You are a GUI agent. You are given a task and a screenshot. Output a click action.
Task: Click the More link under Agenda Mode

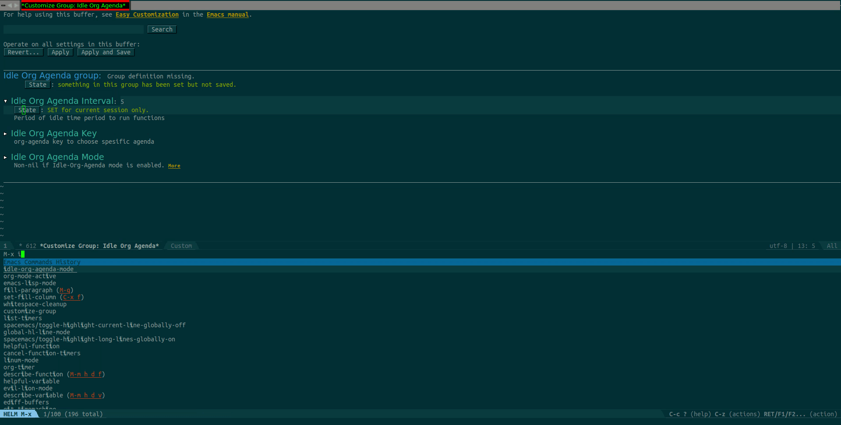[x=174, y=166]
